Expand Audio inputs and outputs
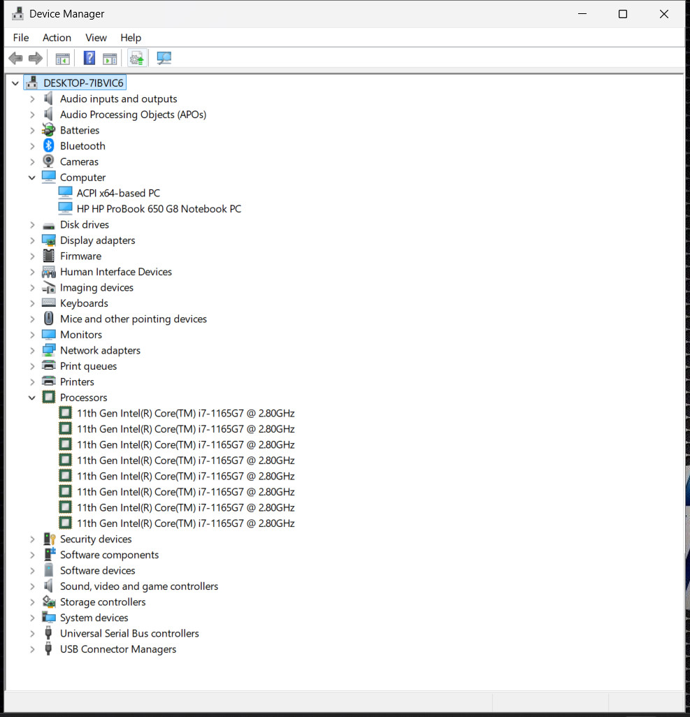 (x=32, y=99)
